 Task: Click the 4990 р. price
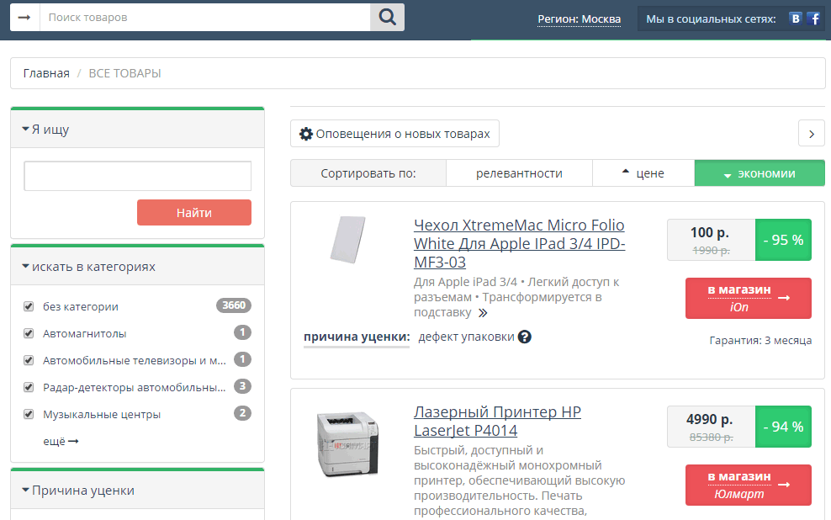pos(710,419)
